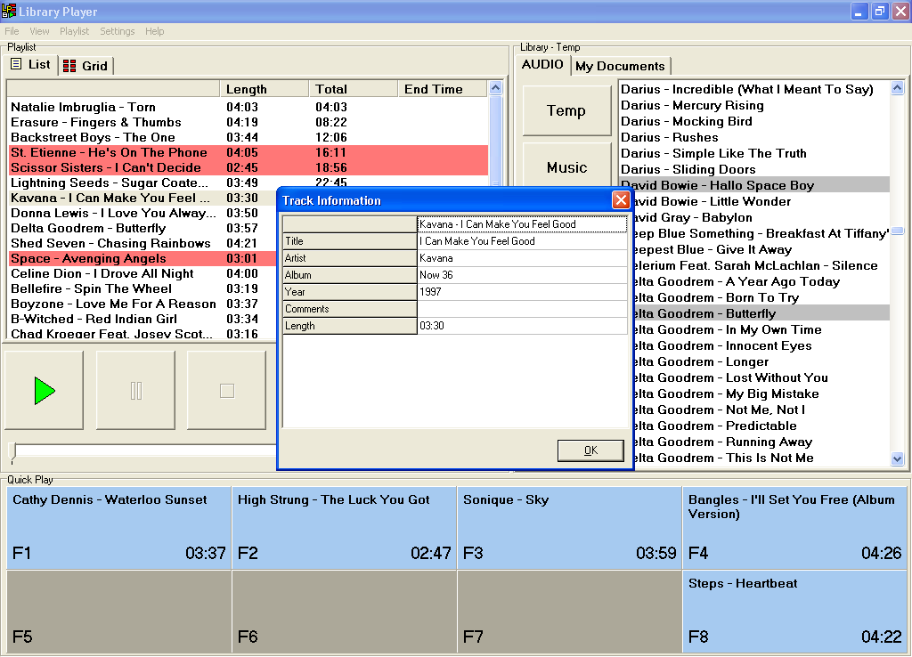This screenshot has height=657, width=912.
Task: Click F8 quick play Steps - Heartbeat
Action: tap(795, 611)
